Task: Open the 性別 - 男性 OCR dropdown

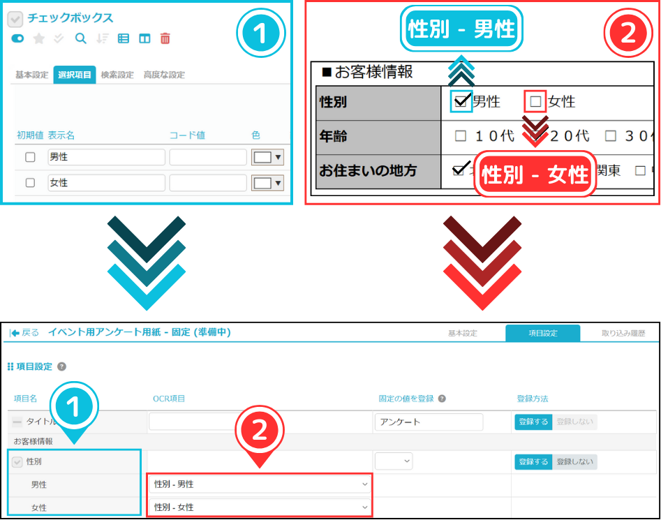Action: 260,484
